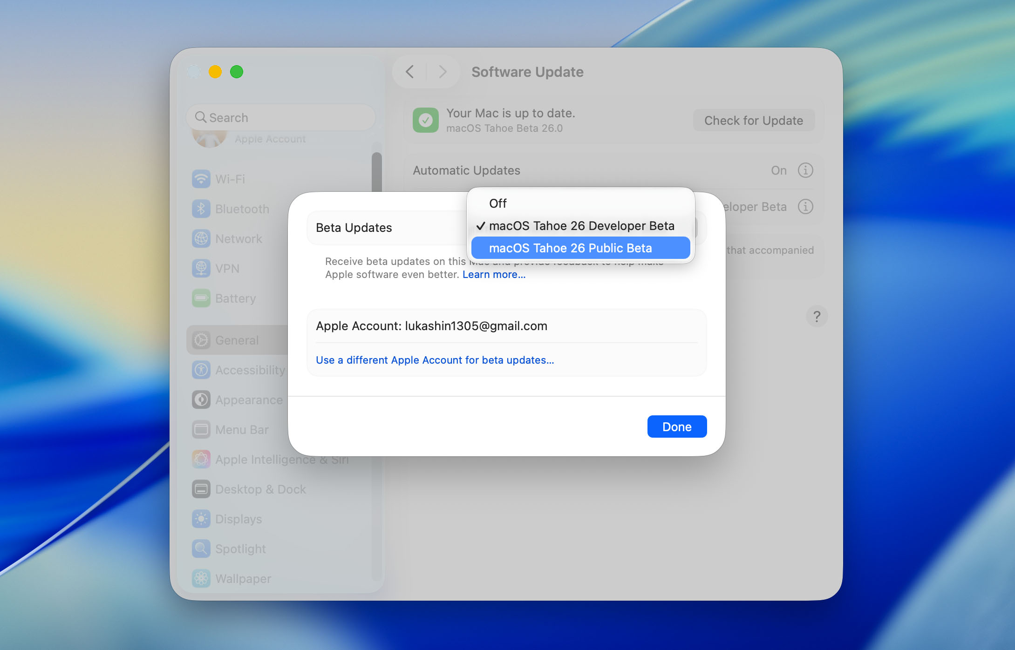
Task: Click the Beta Updates label
Action: coord(354,228)
